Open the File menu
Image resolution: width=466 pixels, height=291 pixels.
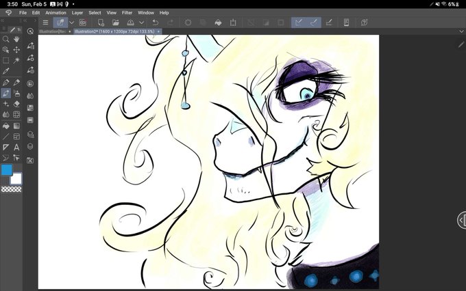point(23,13)
